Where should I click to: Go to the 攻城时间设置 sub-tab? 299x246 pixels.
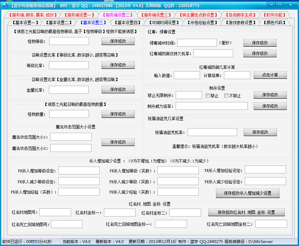point(163,23)
